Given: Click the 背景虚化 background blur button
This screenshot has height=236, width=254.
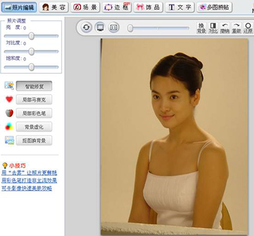Looking at the screenshot, I should click(34, 127).
